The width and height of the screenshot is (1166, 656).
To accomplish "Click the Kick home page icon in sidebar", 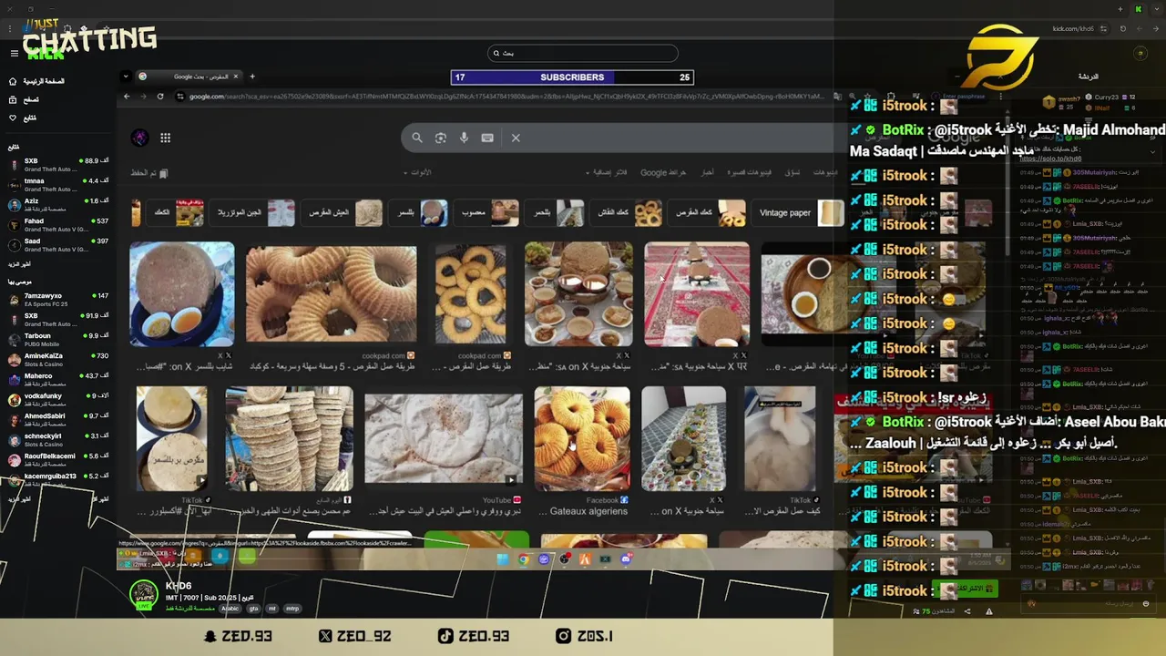I will pos(13,81).
